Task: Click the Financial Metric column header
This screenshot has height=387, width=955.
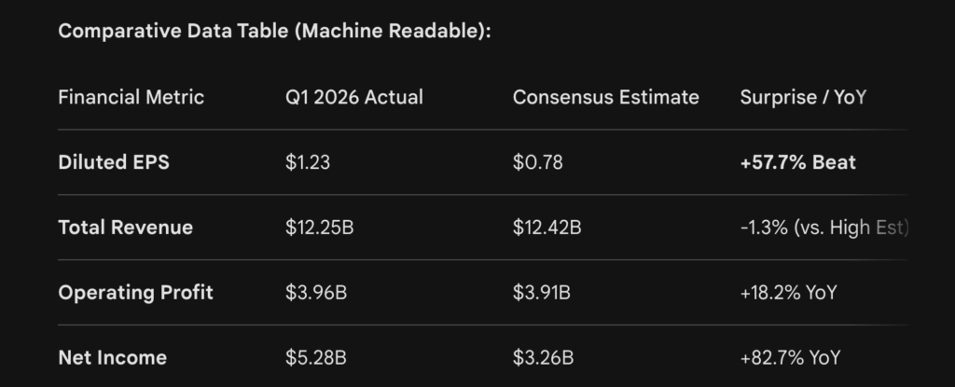Action: tap(131, 97)
